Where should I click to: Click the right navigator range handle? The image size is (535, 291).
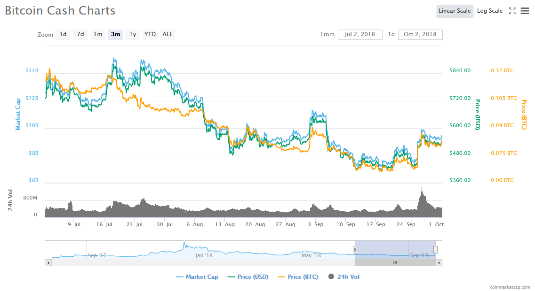(435, 250)
